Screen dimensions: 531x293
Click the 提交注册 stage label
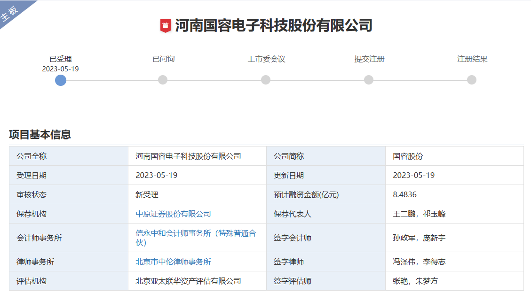[x=370, y=59]
